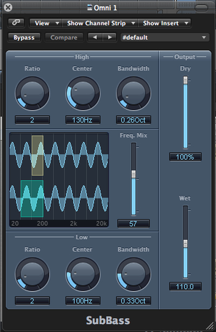Click the Compare button
The height and width of the screenshot is (332, 216).
pyautogui.click(x=64, y=37)
